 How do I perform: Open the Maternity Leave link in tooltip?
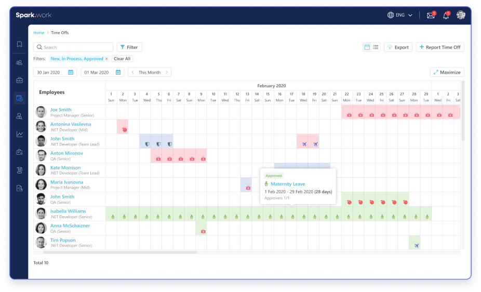click(288, 184)
